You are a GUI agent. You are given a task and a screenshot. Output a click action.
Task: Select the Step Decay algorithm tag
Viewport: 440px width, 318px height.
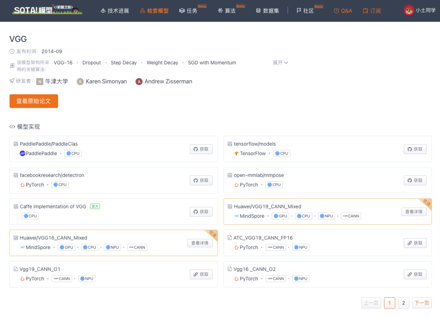point(124,63)
